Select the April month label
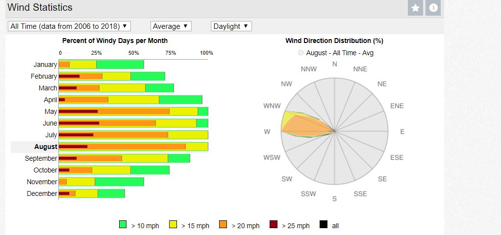This screenshot has height=235, width=501. (x=50, y=100)
